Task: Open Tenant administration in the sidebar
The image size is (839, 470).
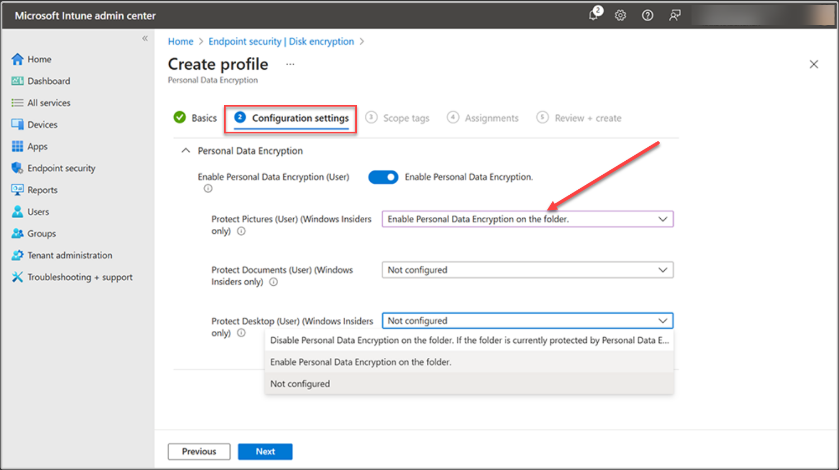Action: 70,255
